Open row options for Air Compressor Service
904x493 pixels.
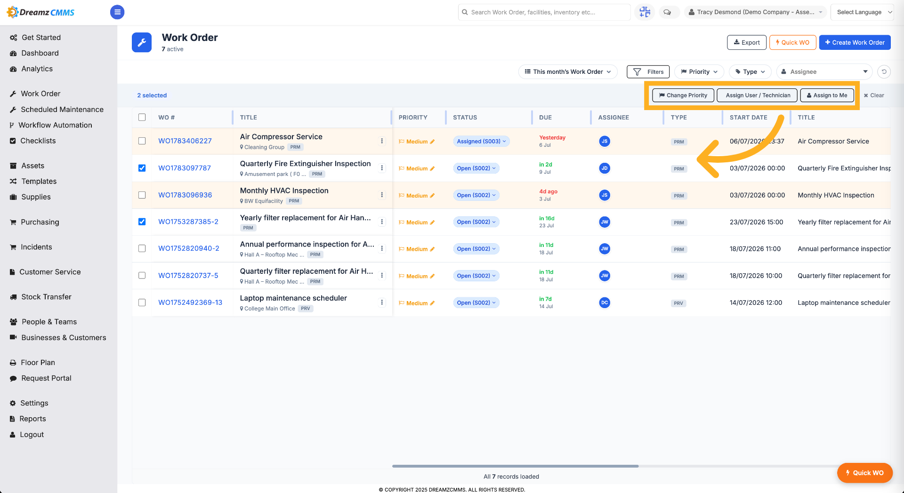point(382,141)
